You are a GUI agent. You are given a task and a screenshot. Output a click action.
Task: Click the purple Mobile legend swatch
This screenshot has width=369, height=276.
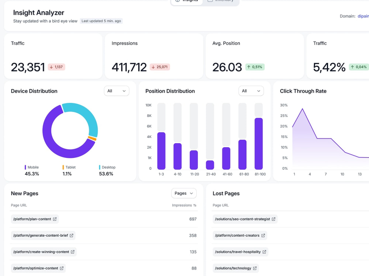coord(25,167)
